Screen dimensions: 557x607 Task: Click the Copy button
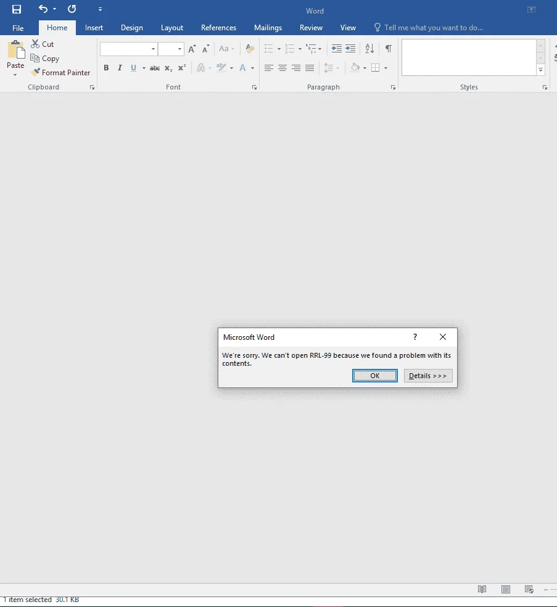coord(45,59)
